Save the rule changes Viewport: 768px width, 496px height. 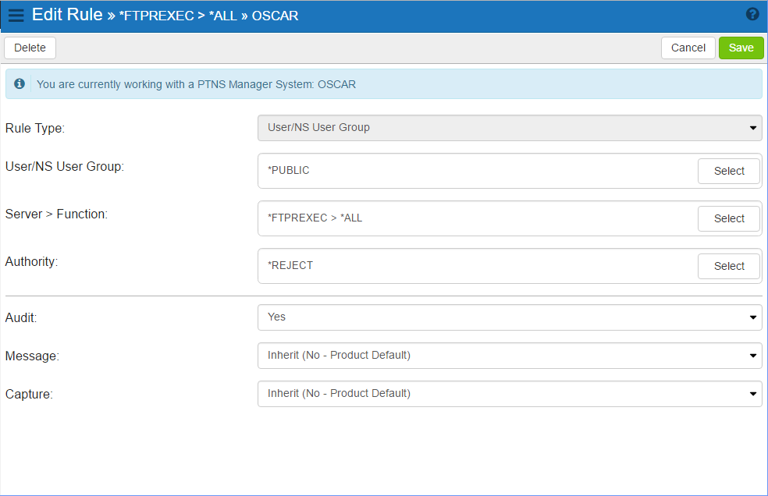pos(741,48)
